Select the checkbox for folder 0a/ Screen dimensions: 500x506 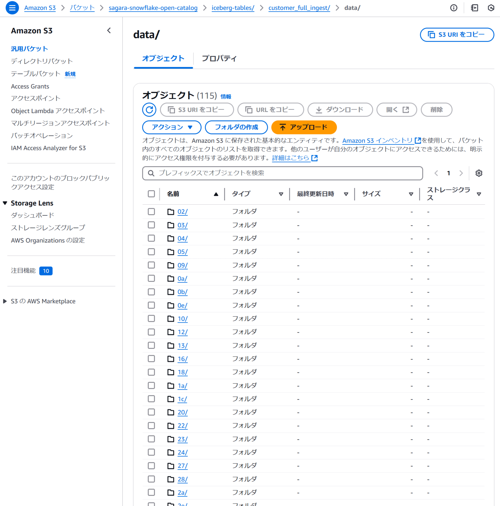click(151, 279)
